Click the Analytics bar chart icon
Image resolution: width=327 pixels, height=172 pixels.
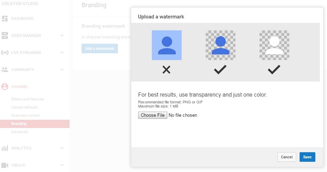pyautogui.click(x=5, y=148)
